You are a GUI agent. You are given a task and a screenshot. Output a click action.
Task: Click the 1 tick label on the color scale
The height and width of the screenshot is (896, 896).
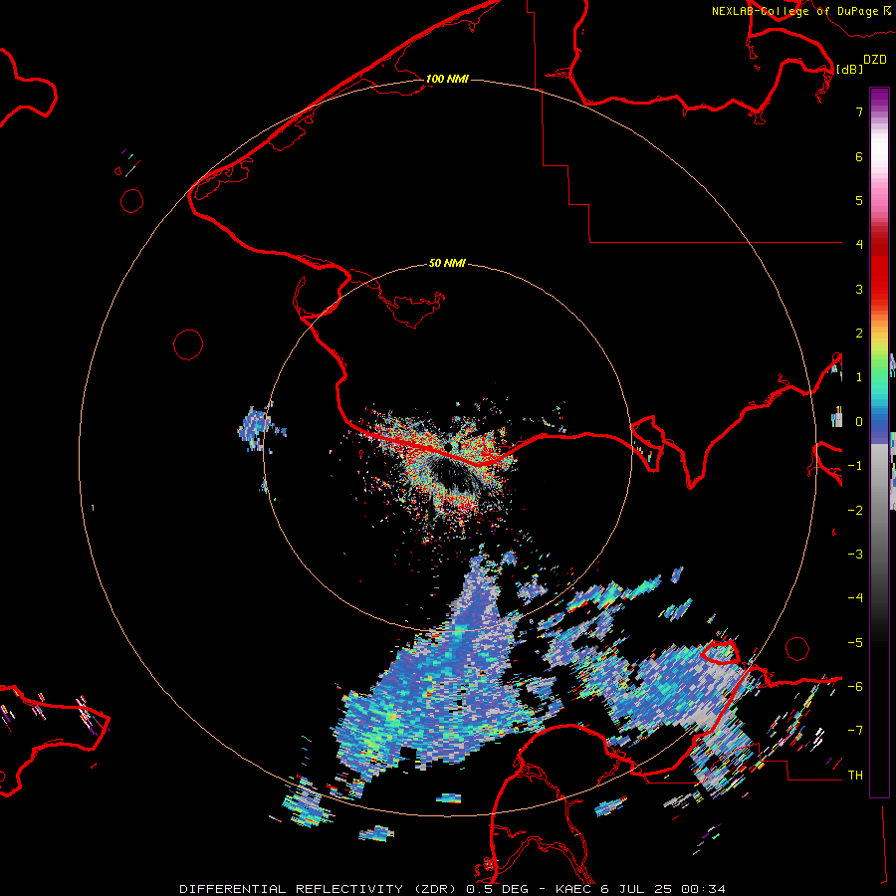point(859,377)
